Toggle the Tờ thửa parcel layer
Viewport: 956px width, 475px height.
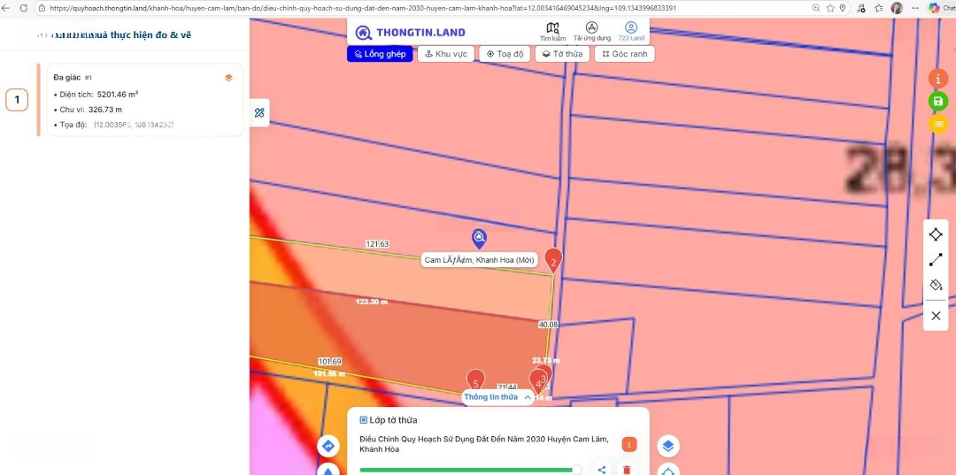pyautogui.click(x=563, y=54)
